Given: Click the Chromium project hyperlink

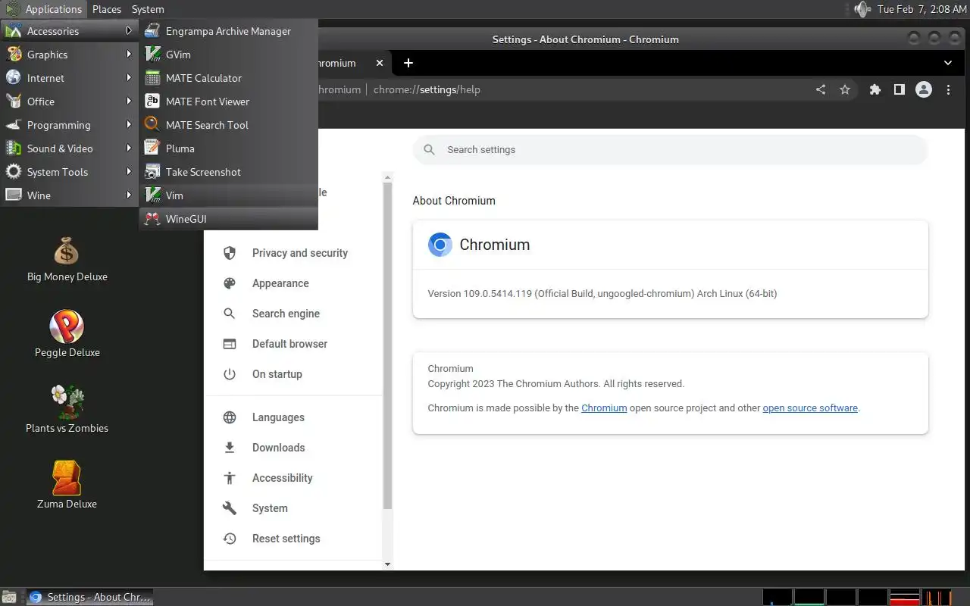Looking at the screenshot, I should click(604, 408).
